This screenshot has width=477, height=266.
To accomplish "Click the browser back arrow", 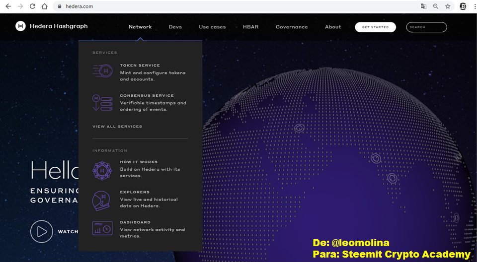I will [8, 6].
